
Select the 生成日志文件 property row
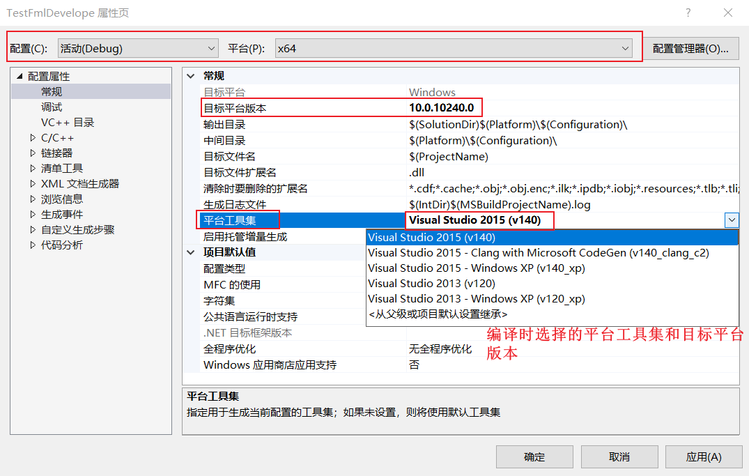point(470,204)
